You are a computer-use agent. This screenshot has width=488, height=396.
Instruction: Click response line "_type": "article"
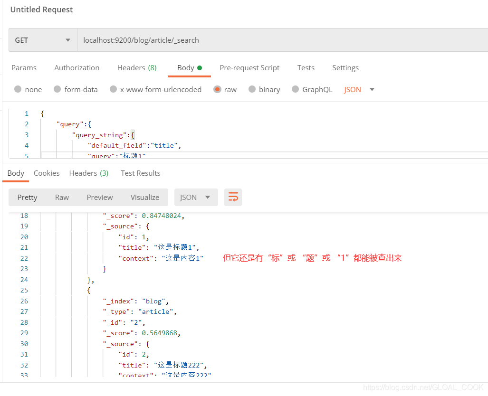(140, 311)
